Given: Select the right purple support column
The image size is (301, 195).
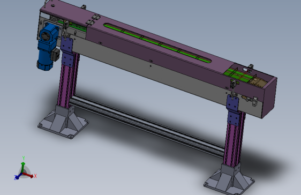Looking at the screenshot, I should (235, 139).
